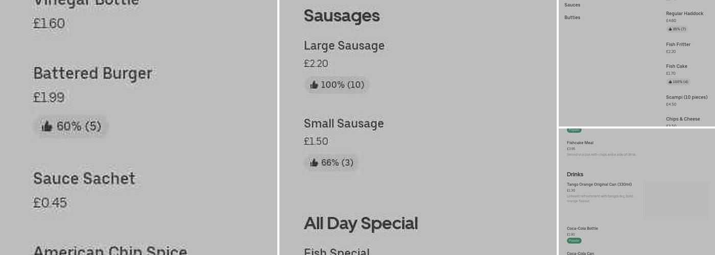Open the Sauces menu category

(x=572, y=5)
